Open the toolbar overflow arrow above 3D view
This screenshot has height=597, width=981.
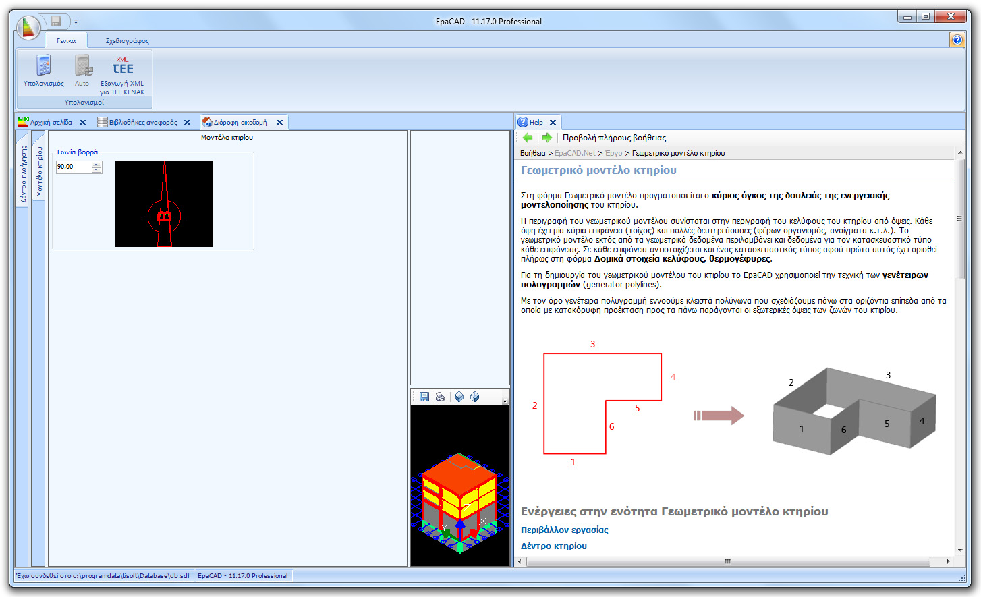click(x=505, y=399)
